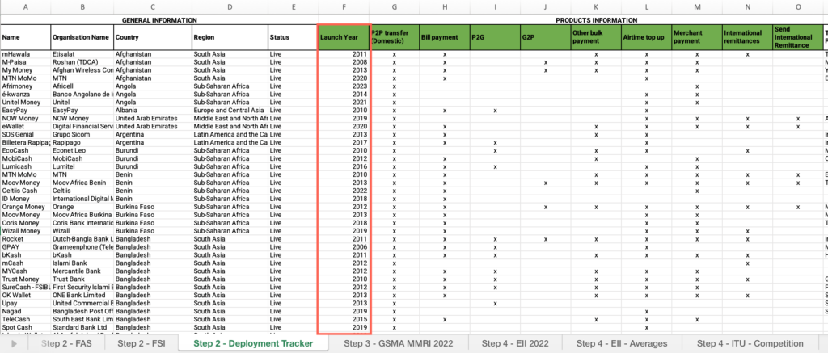Select column E header
Screen dimensions: 828x353
pyautogui.click(x=293, y=6)
